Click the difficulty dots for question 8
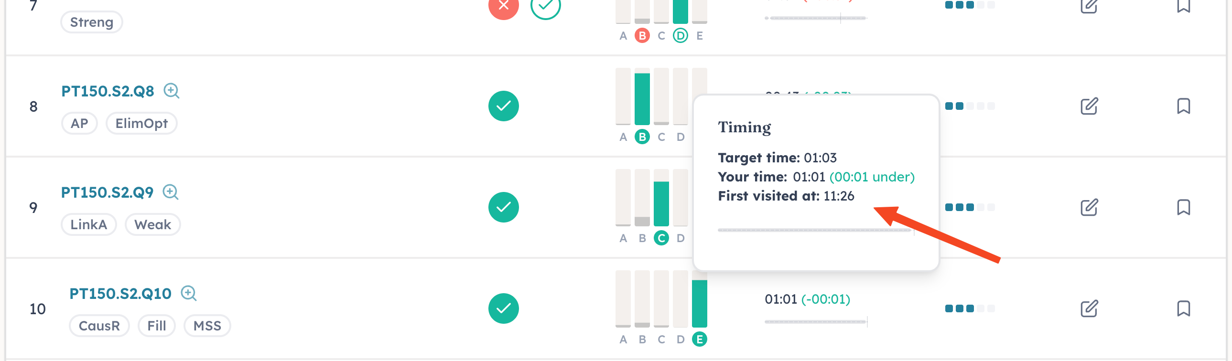1232x361 pixels. click(970, 106)
